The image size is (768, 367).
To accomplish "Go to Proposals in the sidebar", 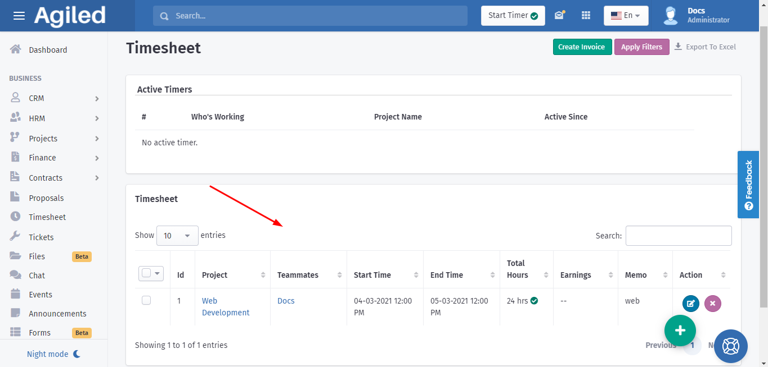I will pos(46,198).
